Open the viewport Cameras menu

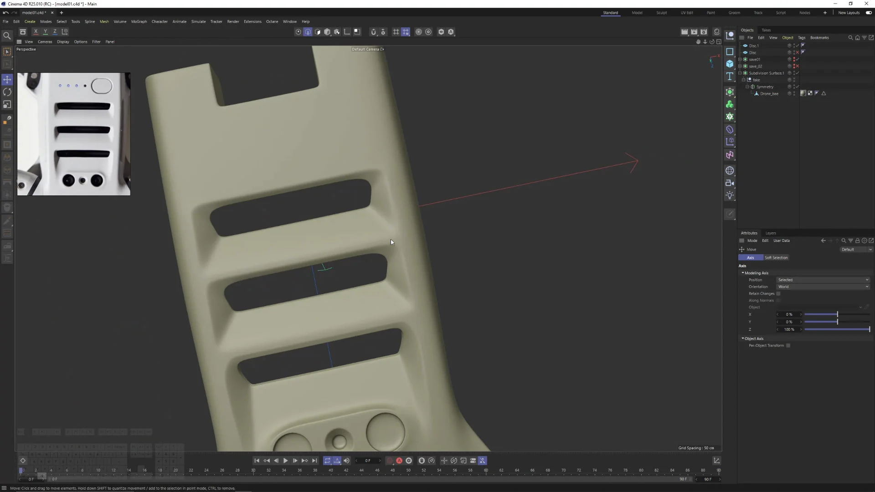pos(45,41)
